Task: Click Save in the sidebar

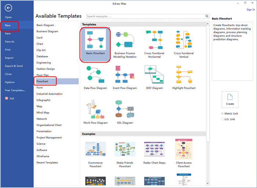Action: 8,33
